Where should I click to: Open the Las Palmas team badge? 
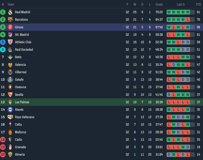pos(10,102)
